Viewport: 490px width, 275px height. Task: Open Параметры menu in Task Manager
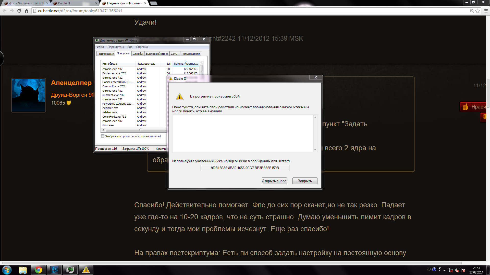pos(116,47)
